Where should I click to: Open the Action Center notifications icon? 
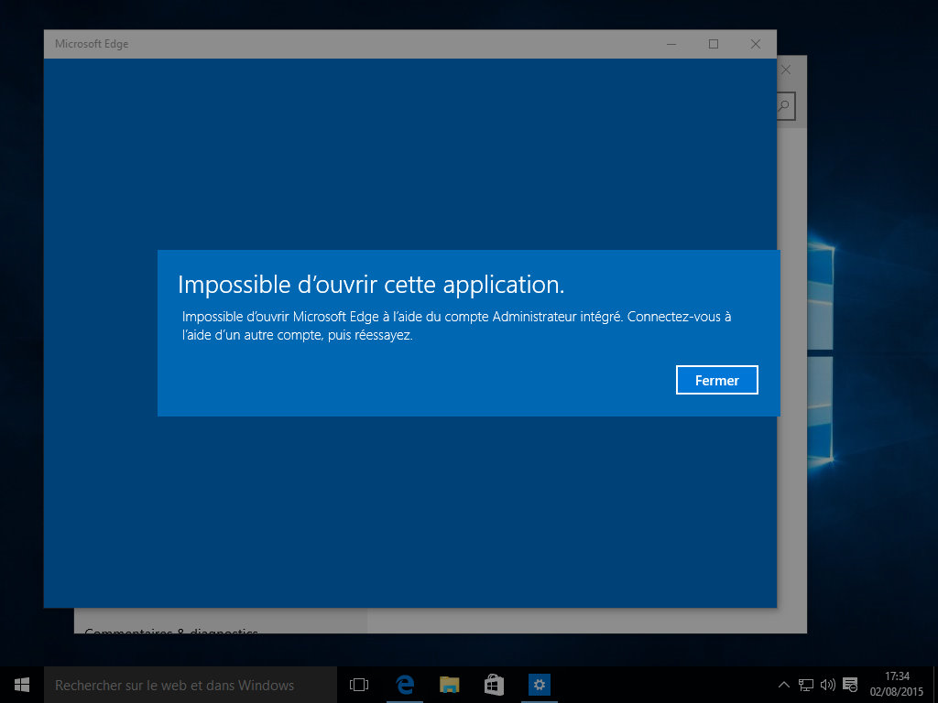(850, 685)
